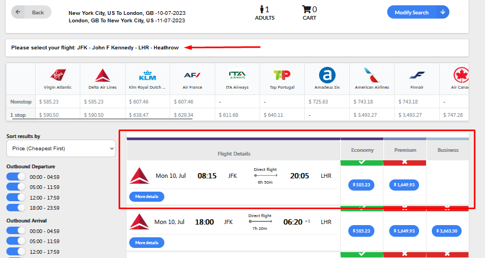Click Delta Air Lines 1 stop price $590.50
The image size is (485, 258).
click(x=94, y=115)
